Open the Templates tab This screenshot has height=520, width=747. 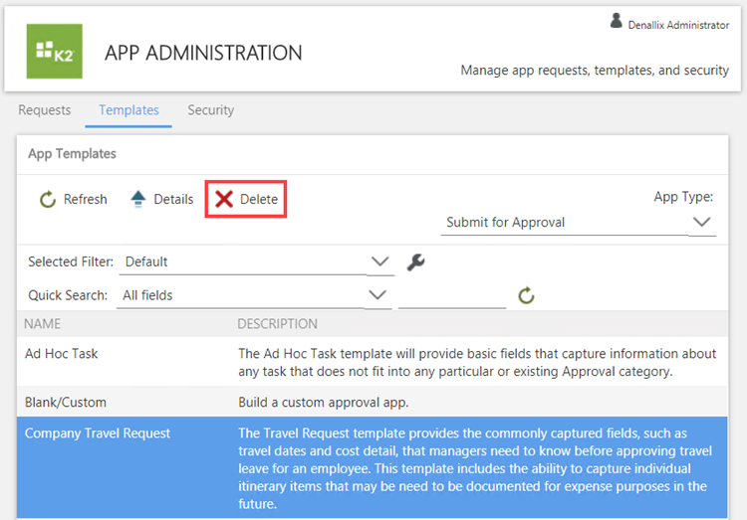pos(128,110)
